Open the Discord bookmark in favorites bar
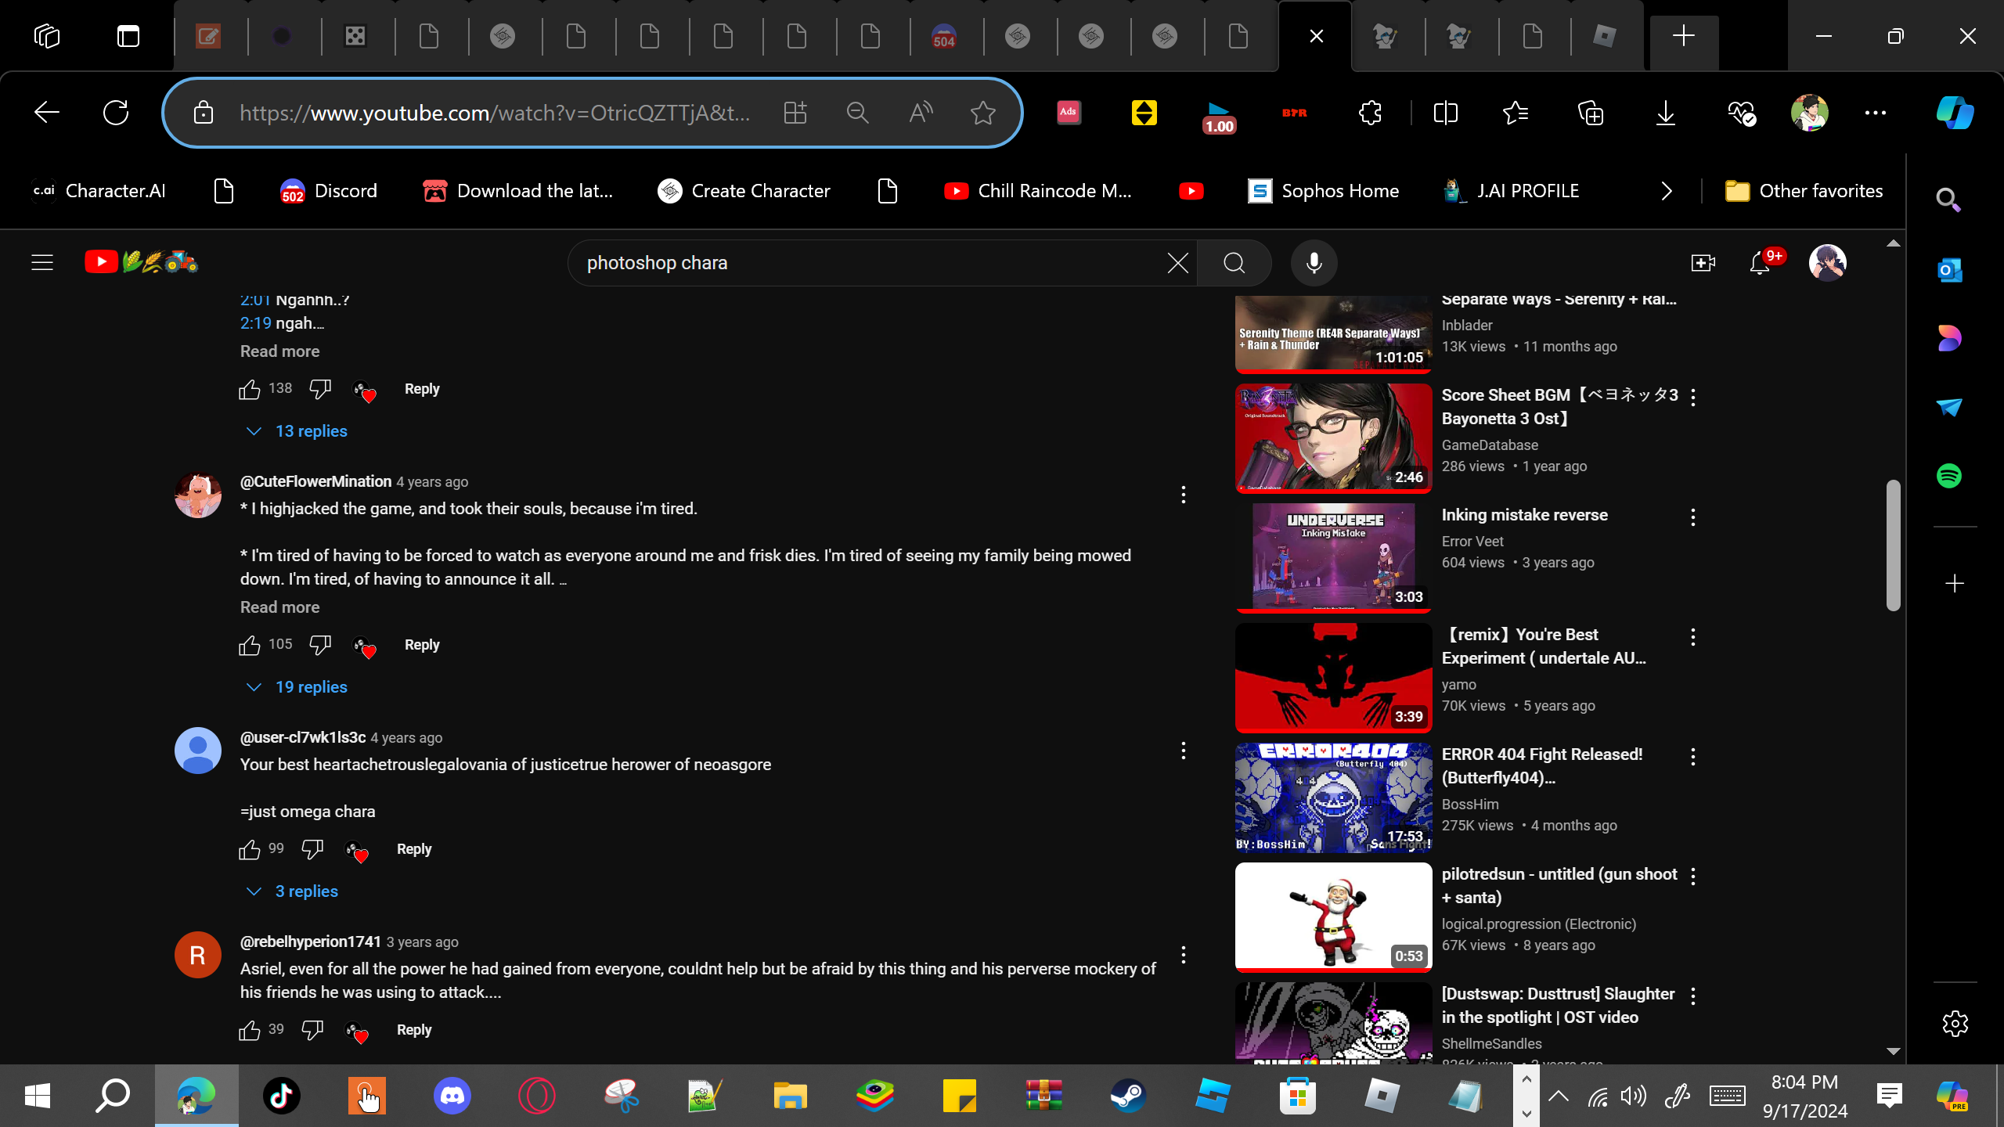The width and height of the screenshot is (2004, 1127). 329,191
